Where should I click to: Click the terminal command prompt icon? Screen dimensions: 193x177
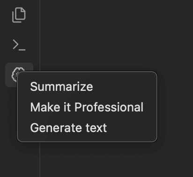[x=19, y=45]
